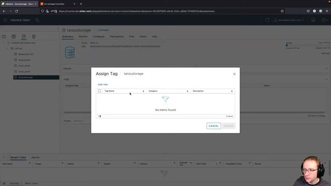Open the Description column filter

pyautogui.click(x=232, y=91)
